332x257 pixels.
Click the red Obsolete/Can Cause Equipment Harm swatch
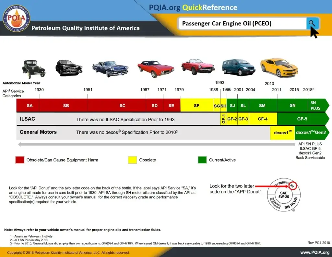pos(20,160)
